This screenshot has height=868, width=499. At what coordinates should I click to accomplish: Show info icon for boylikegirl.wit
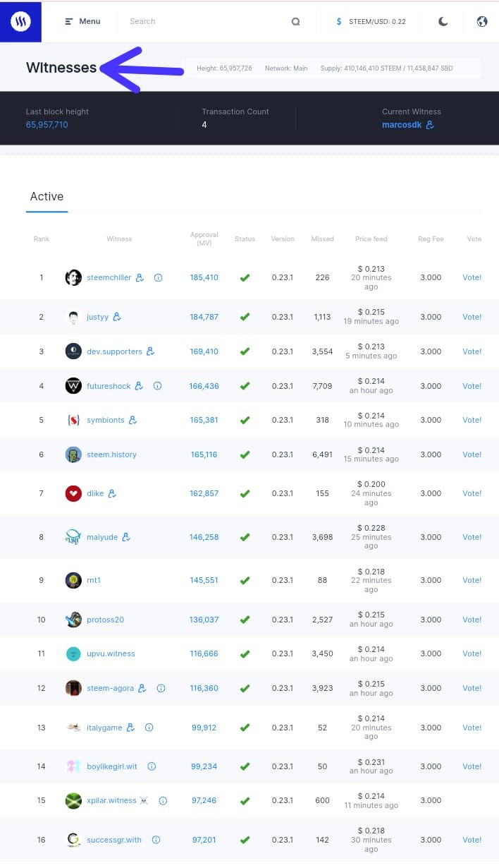[x=152, y=766]
